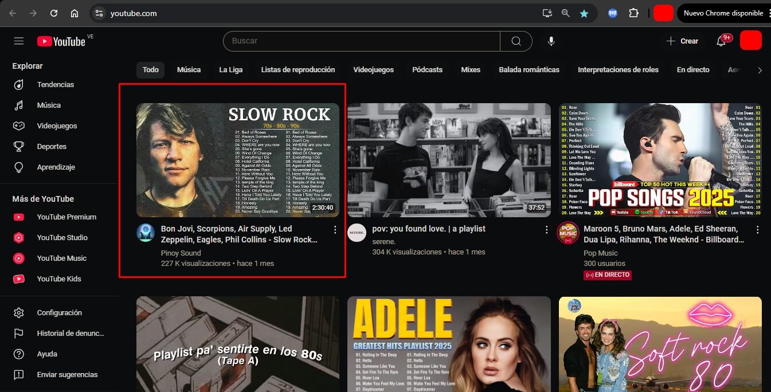Click the bookmark star icon
Viewport: 771px width, 392px height.
tap(584, 13)
